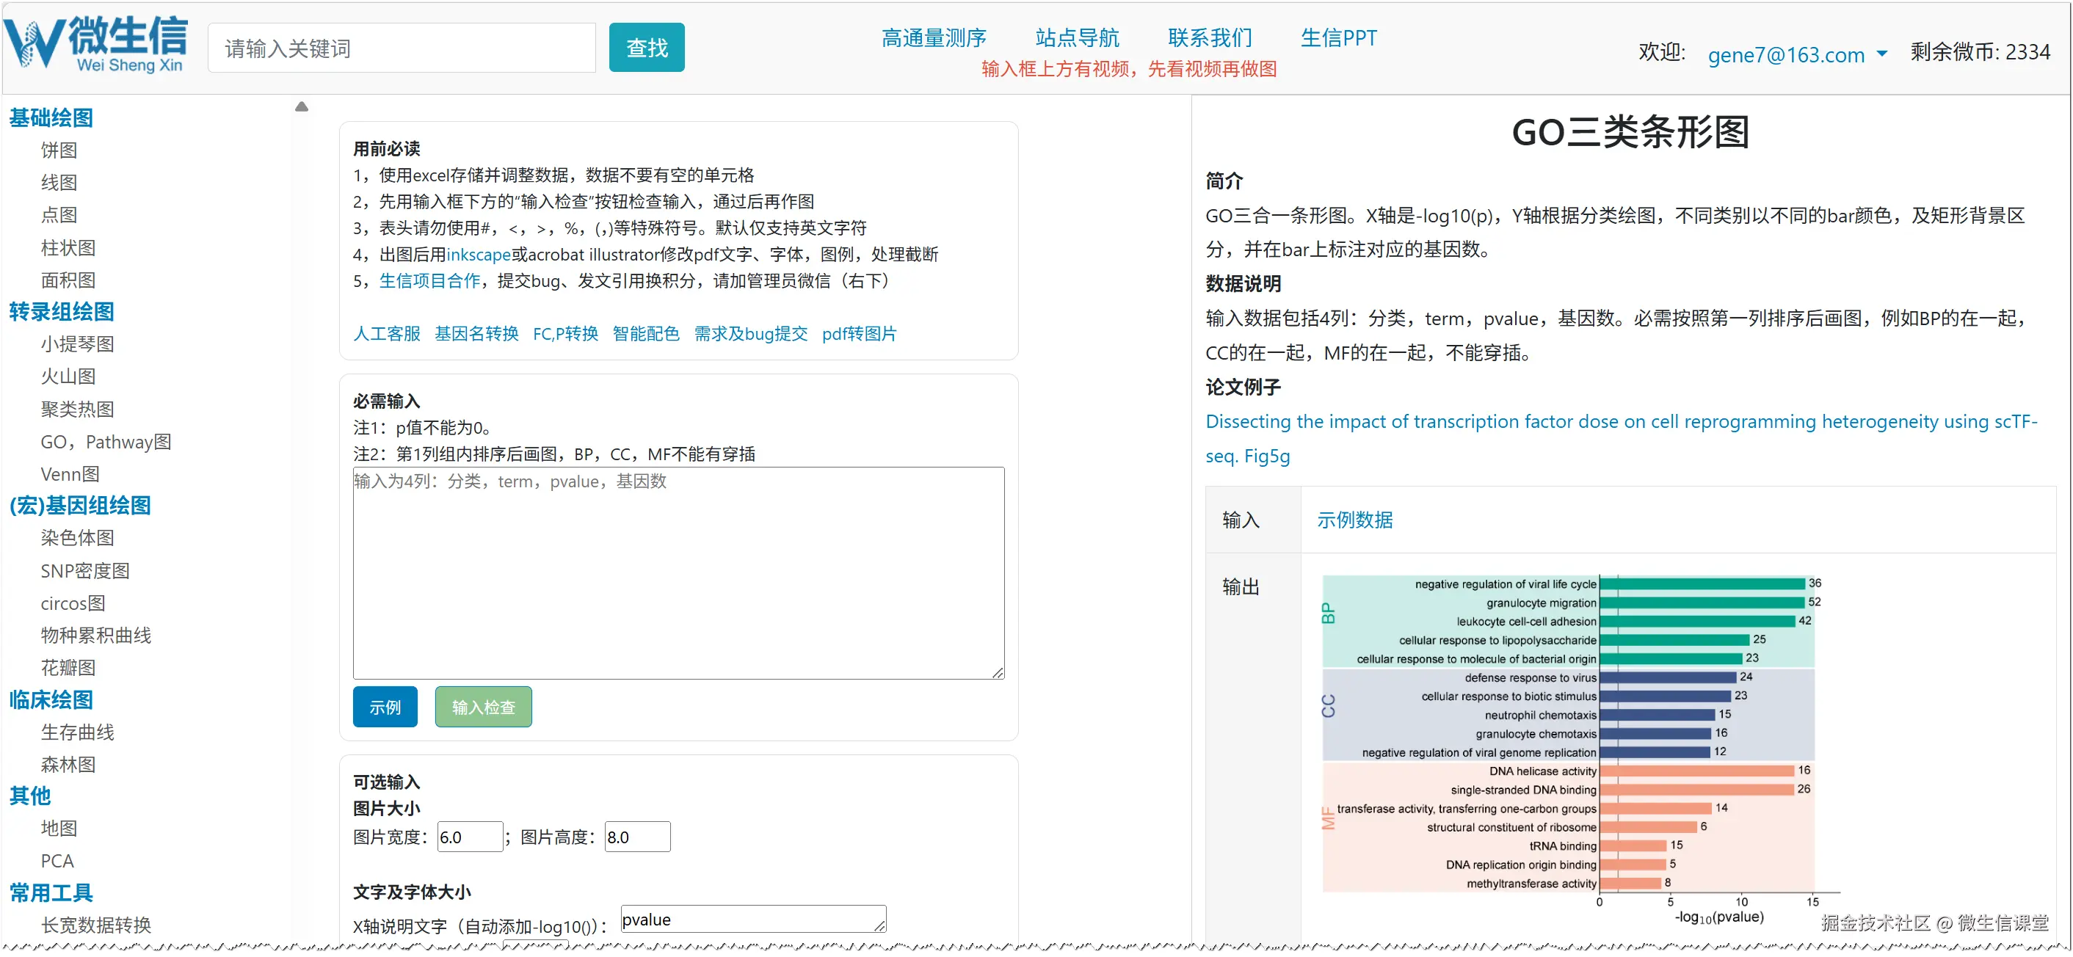Open the 智能配色 link

(x=645, y=334)
